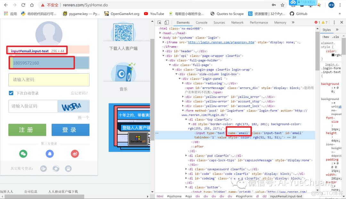Select the Elements tab in DevTools

183,22
